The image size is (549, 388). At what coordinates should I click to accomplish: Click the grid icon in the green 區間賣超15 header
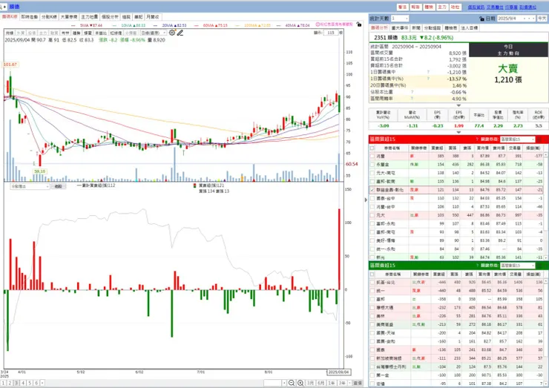[x=539, y=266]
